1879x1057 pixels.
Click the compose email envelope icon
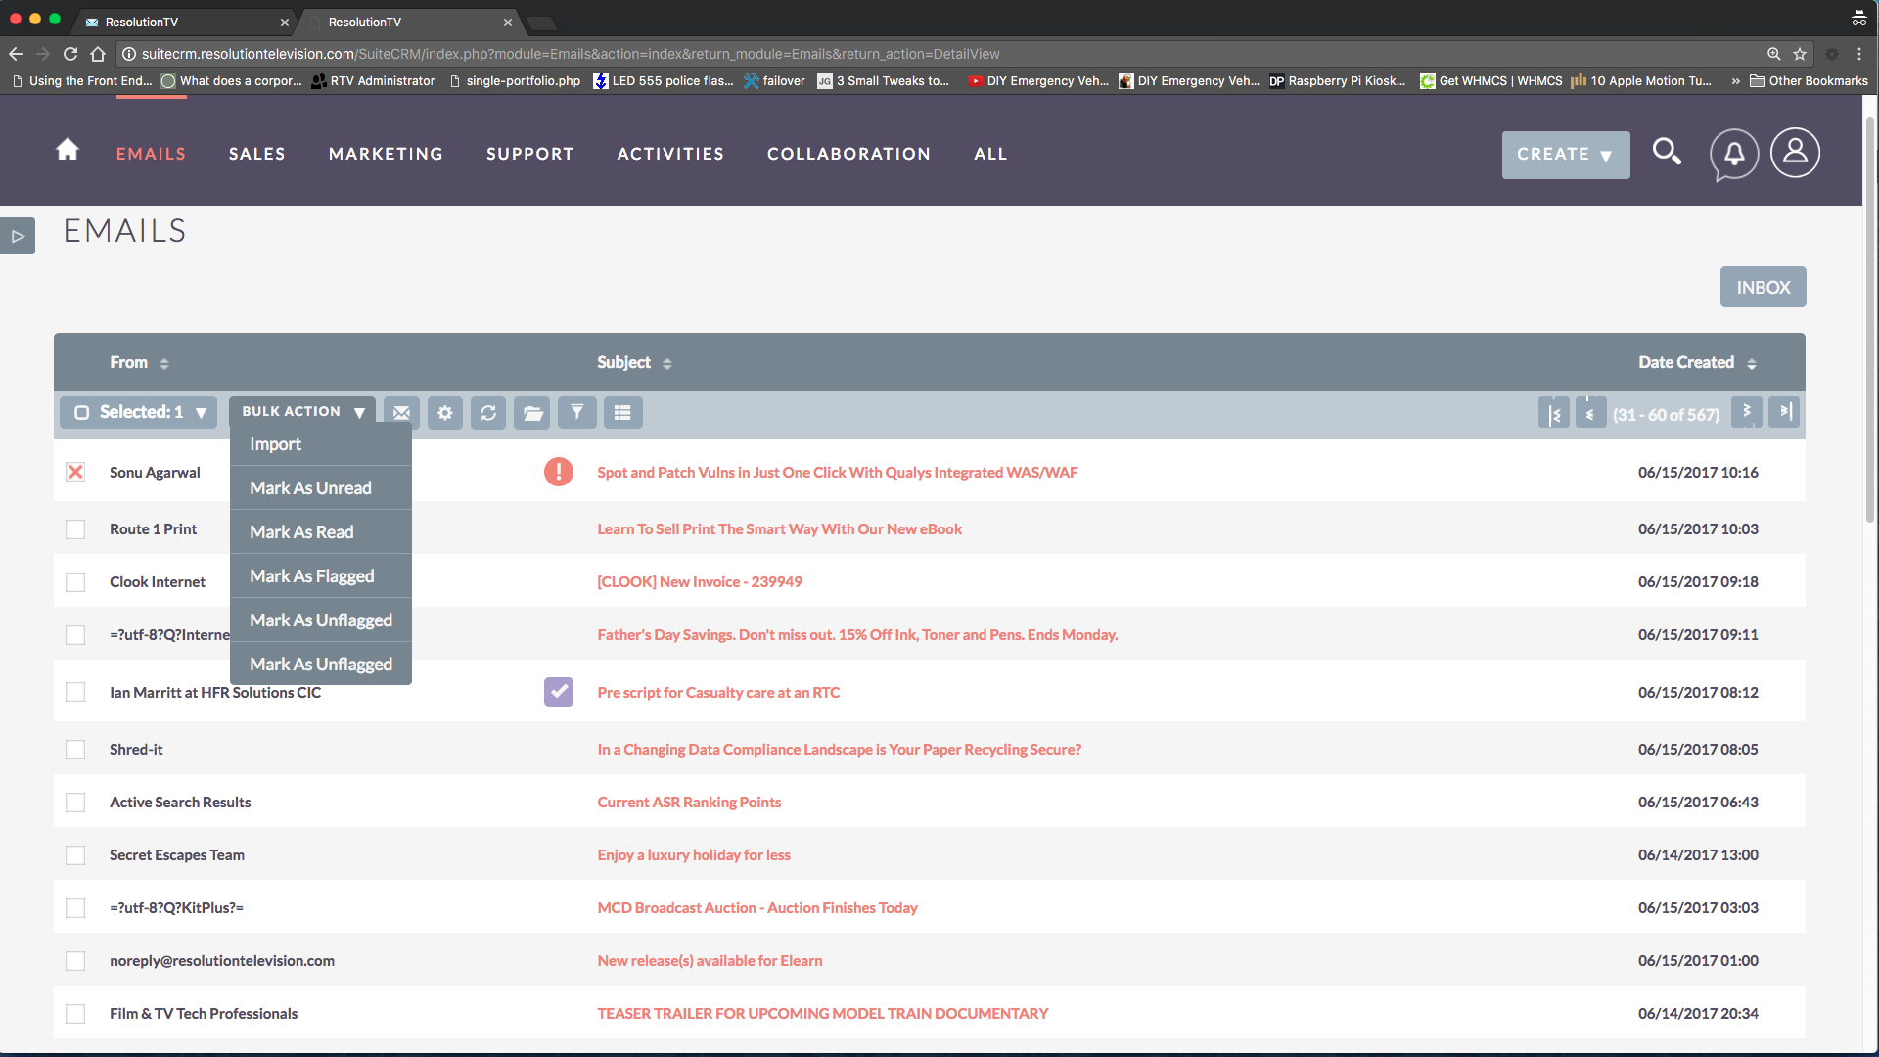401,413
